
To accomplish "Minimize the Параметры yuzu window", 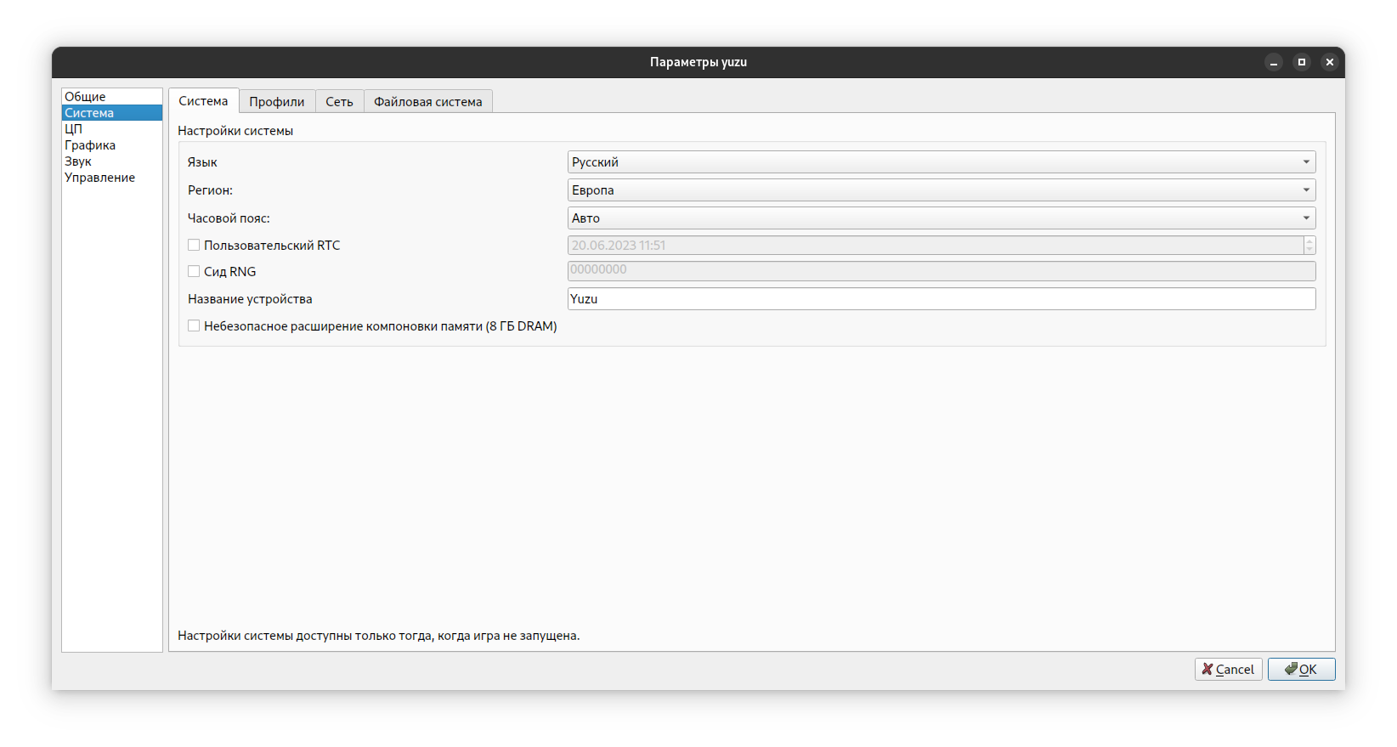I will pyautogui.click(x=1273, y=62).
